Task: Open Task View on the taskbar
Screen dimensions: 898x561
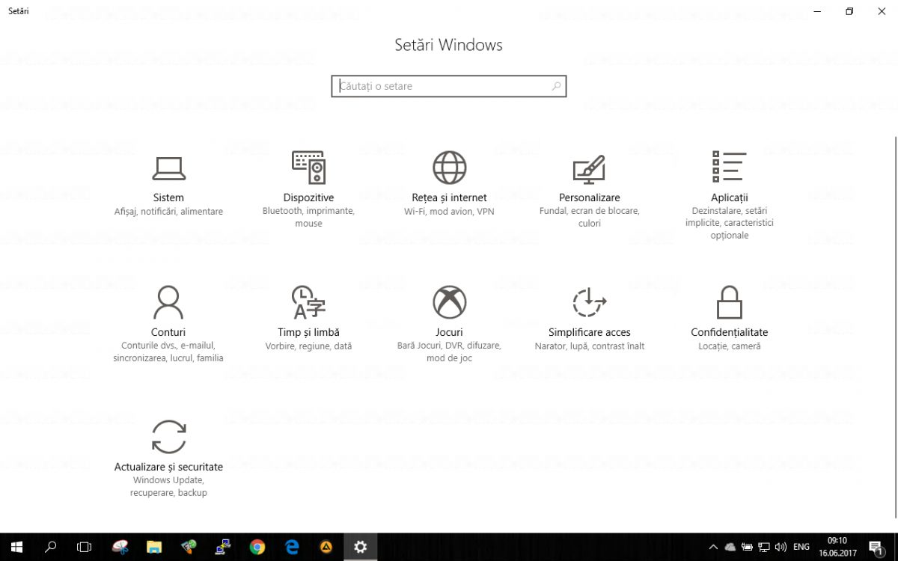Action: pos(85,547)
